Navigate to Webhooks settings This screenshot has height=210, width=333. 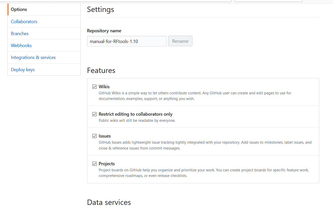pos(21,46)
